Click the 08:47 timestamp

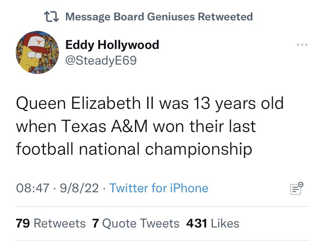click(x=33, y=188)
